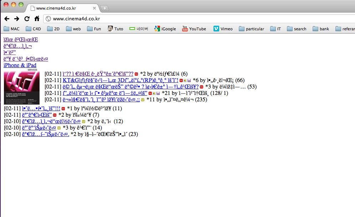The height and width of the screenshot is (217, 355).
Task: Click the globe site-info icon in address bar
Action: pos(48,19)
